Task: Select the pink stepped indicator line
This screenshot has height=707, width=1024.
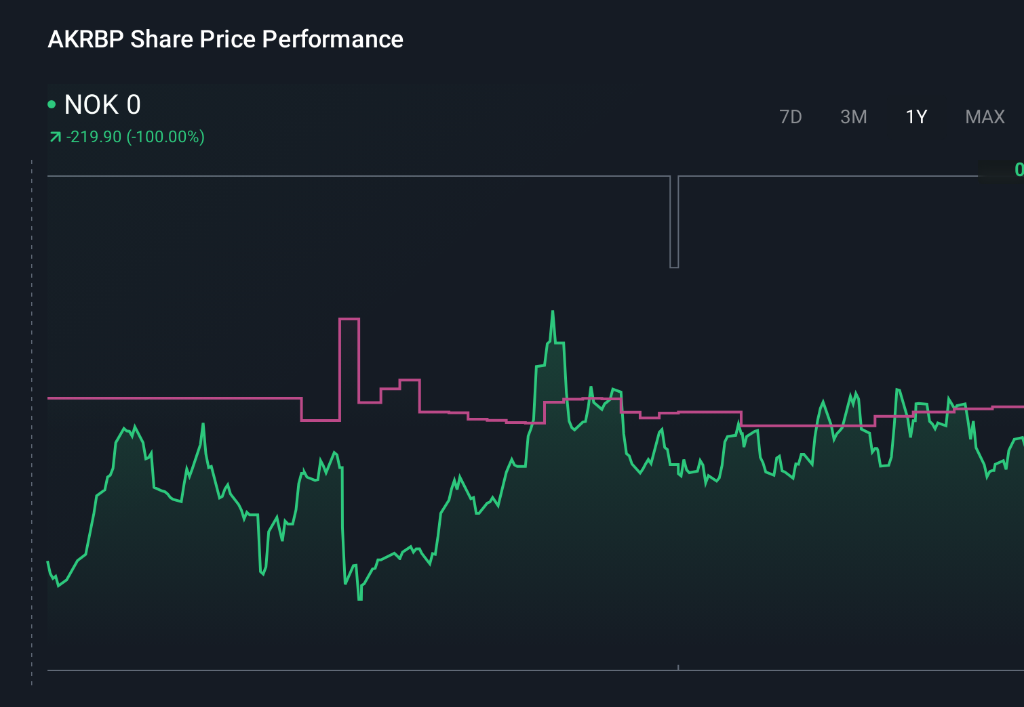Action: (170, 398)
